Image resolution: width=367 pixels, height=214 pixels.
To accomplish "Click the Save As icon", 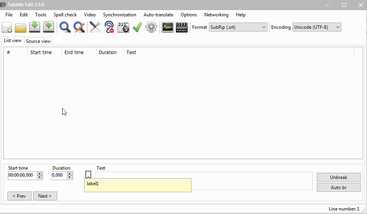I will coord(49,27).
